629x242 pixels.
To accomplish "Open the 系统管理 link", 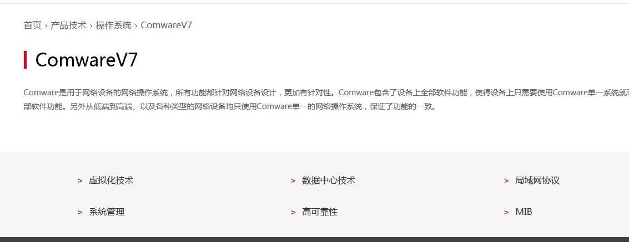I will (x=107, y=212).
